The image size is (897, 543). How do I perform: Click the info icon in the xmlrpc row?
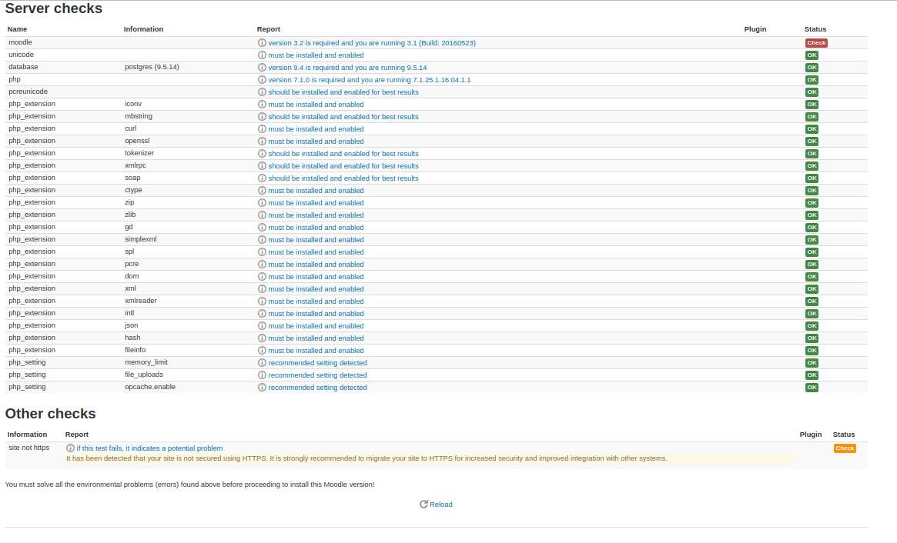[x=262, y=166]
